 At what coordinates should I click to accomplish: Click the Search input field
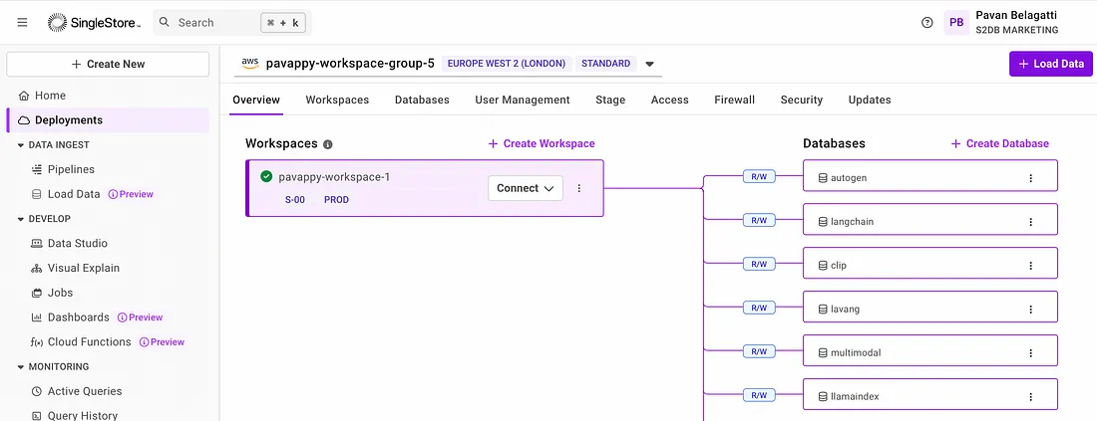[x=232, y=22]
